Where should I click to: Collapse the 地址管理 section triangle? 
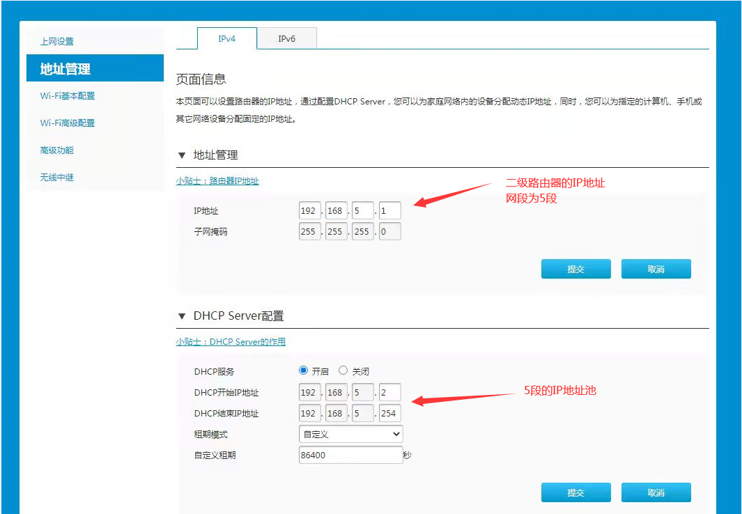182,155
